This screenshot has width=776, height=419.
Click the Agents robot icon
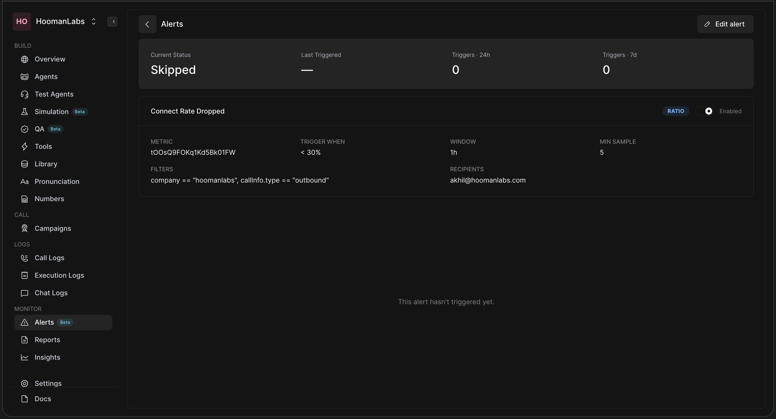click(x=25, y=77)
